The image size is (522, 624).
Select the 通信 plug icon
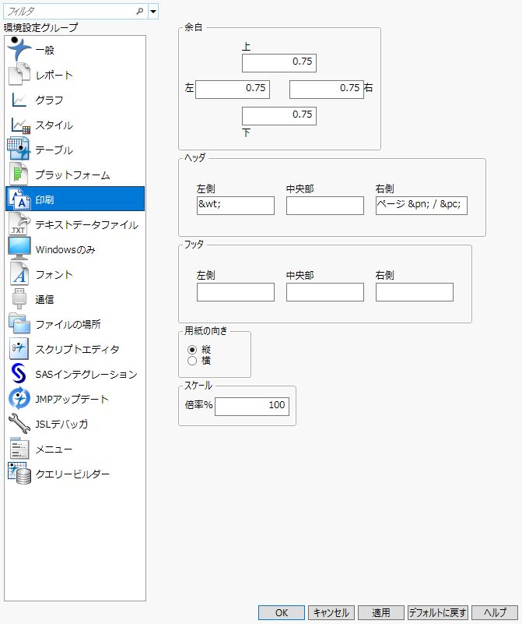(19, 299)
